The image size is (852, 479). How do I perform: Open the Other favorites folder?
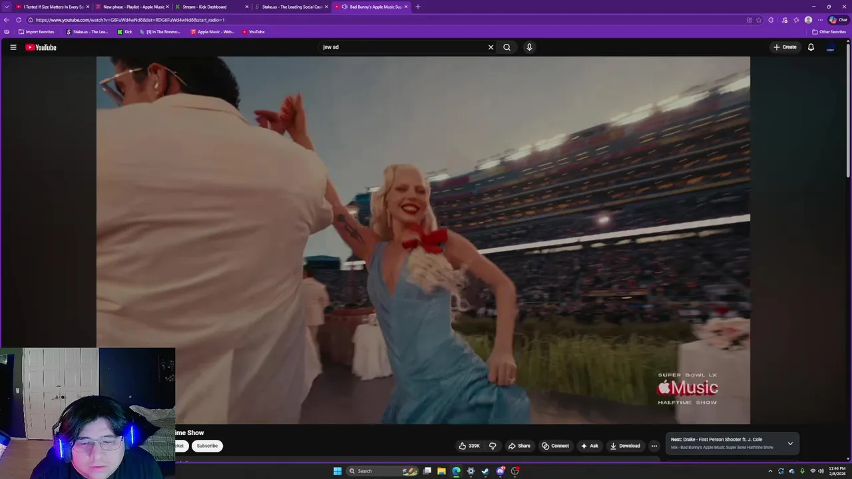(x=829, y=32)
